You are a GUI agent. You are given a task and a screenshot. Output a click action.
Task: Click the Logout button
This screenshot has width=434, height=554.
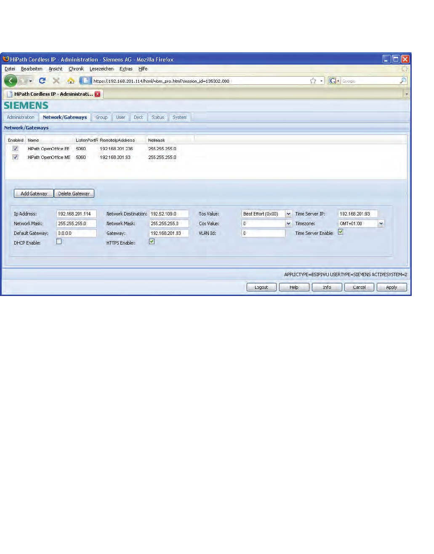261,287
